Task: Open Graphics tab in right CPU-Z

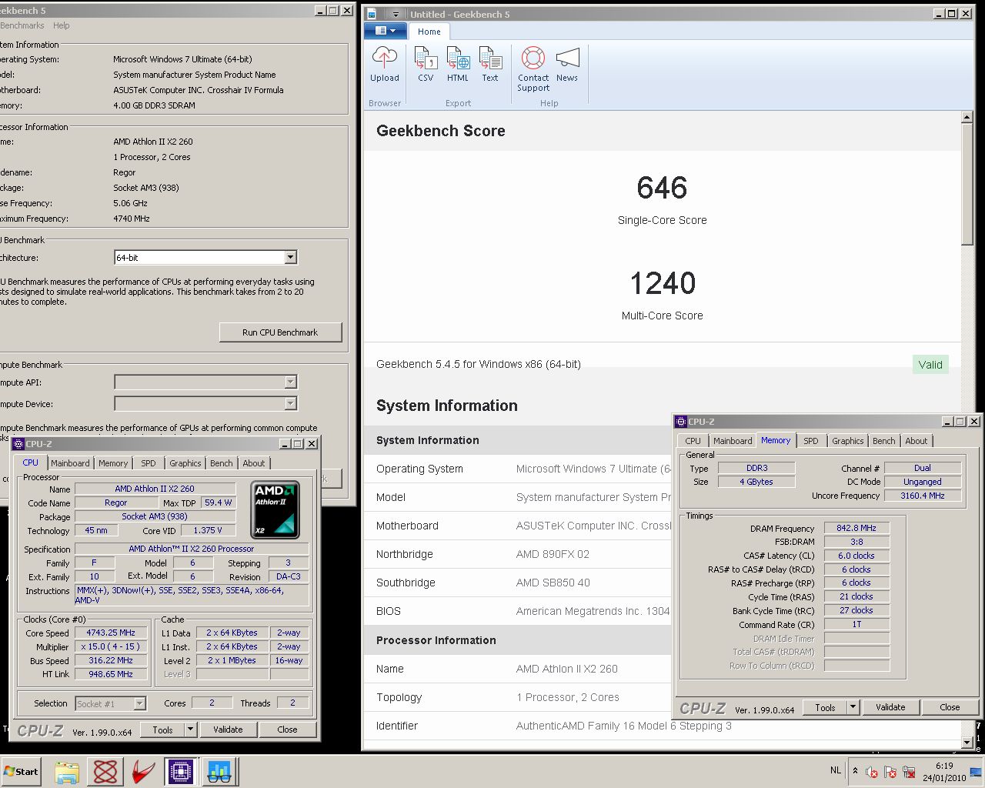Action: pyautogui.click(x=848, y=441)
